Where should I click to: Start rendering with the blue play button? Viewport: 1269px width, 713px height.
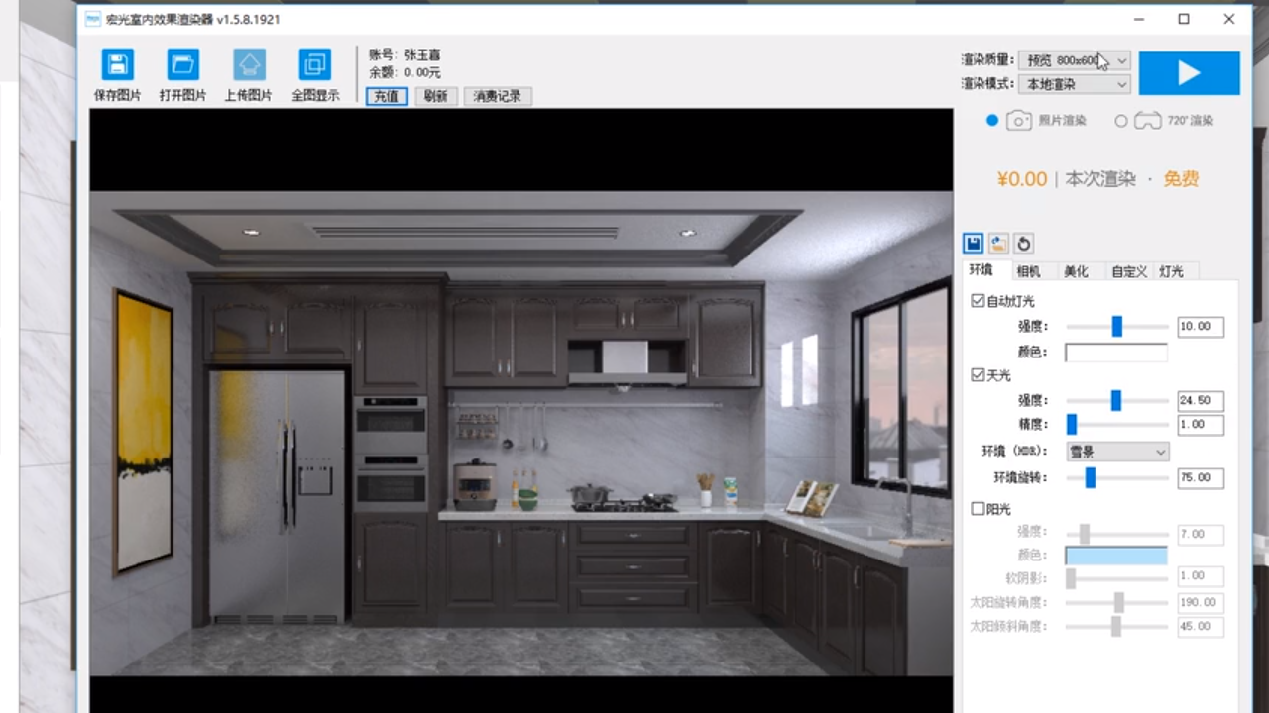[x=1189, y=73]
